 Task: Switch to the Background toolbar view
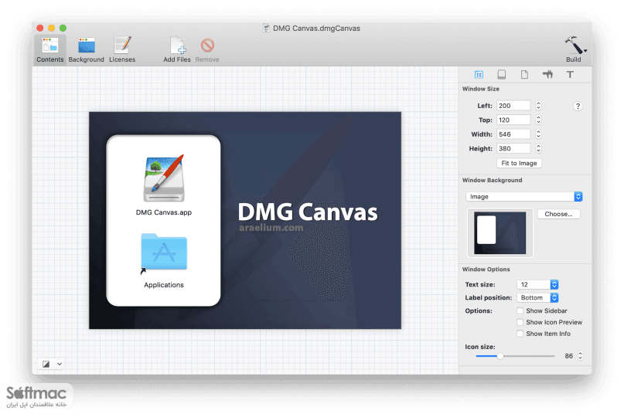(86, 49)
